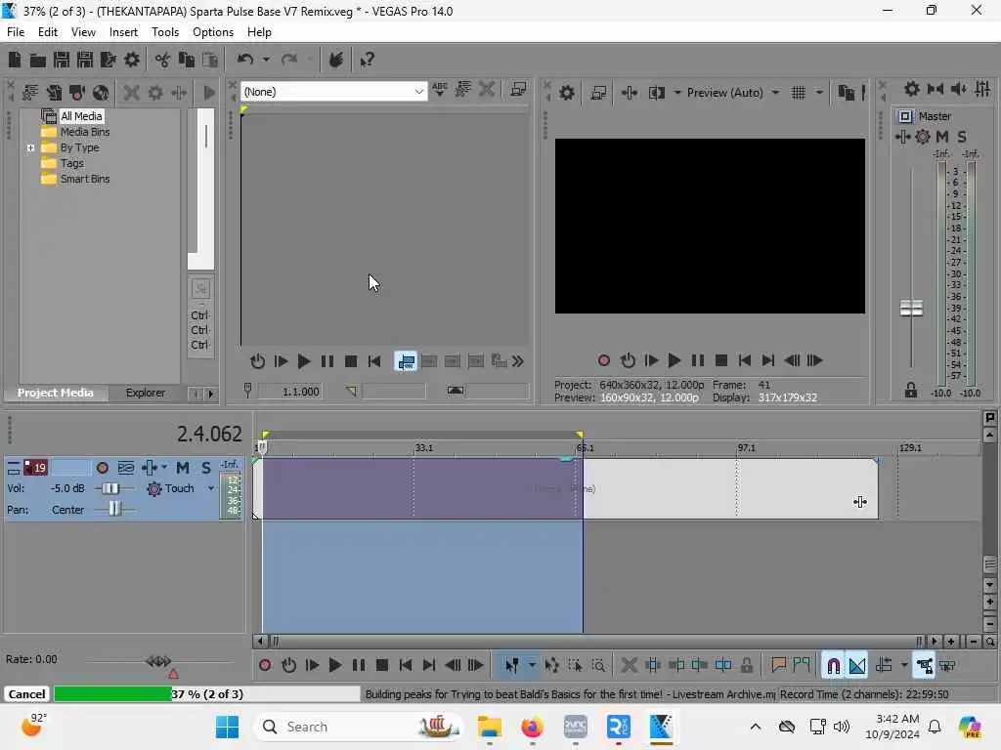This screenshot has height=750, width=1001.
Task: Stop playback in timeline transport
Action: [382, 666]
